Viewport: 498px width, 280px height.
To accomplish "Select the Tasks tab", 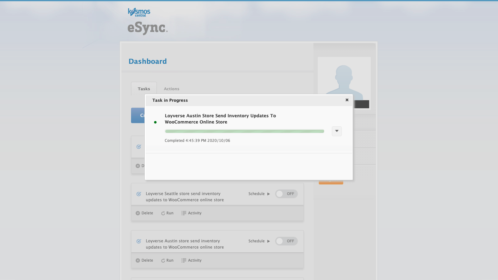I will 143,88.
